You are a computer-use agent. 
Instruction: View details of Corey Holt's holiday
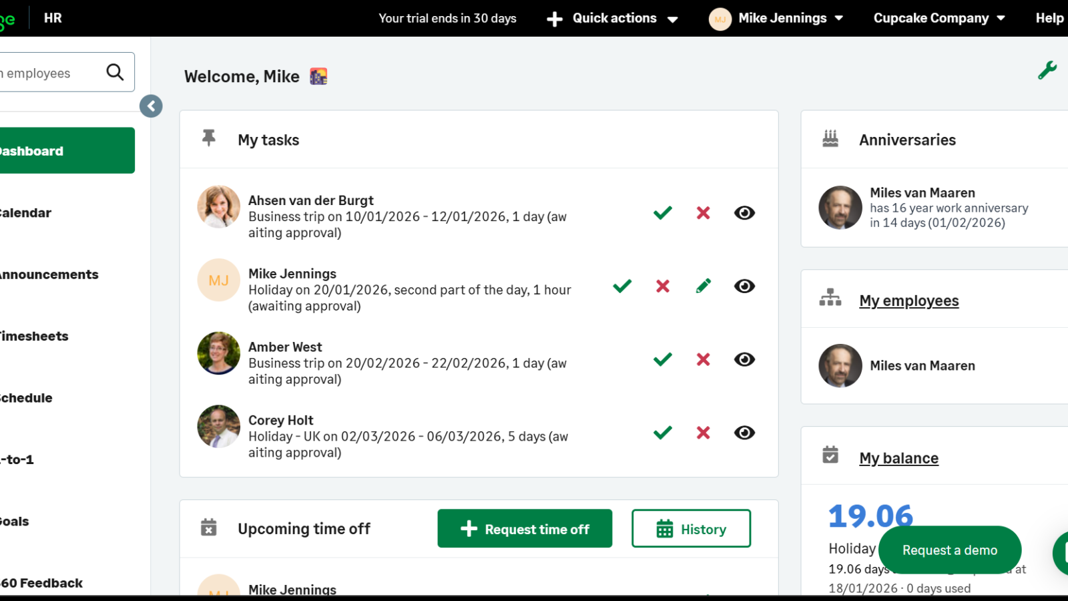pos(744,433)
